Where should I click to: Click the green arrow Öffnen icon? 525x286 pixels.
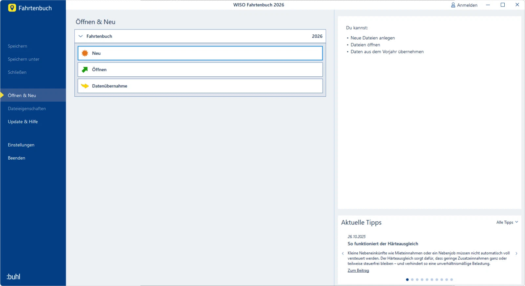click(x=85, y=69)
